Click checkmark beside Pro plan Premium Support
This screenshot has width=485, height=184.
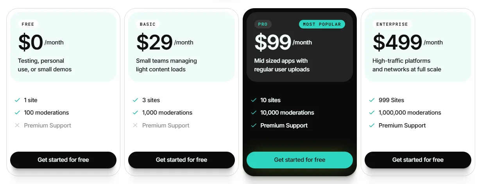pos(254,126)
